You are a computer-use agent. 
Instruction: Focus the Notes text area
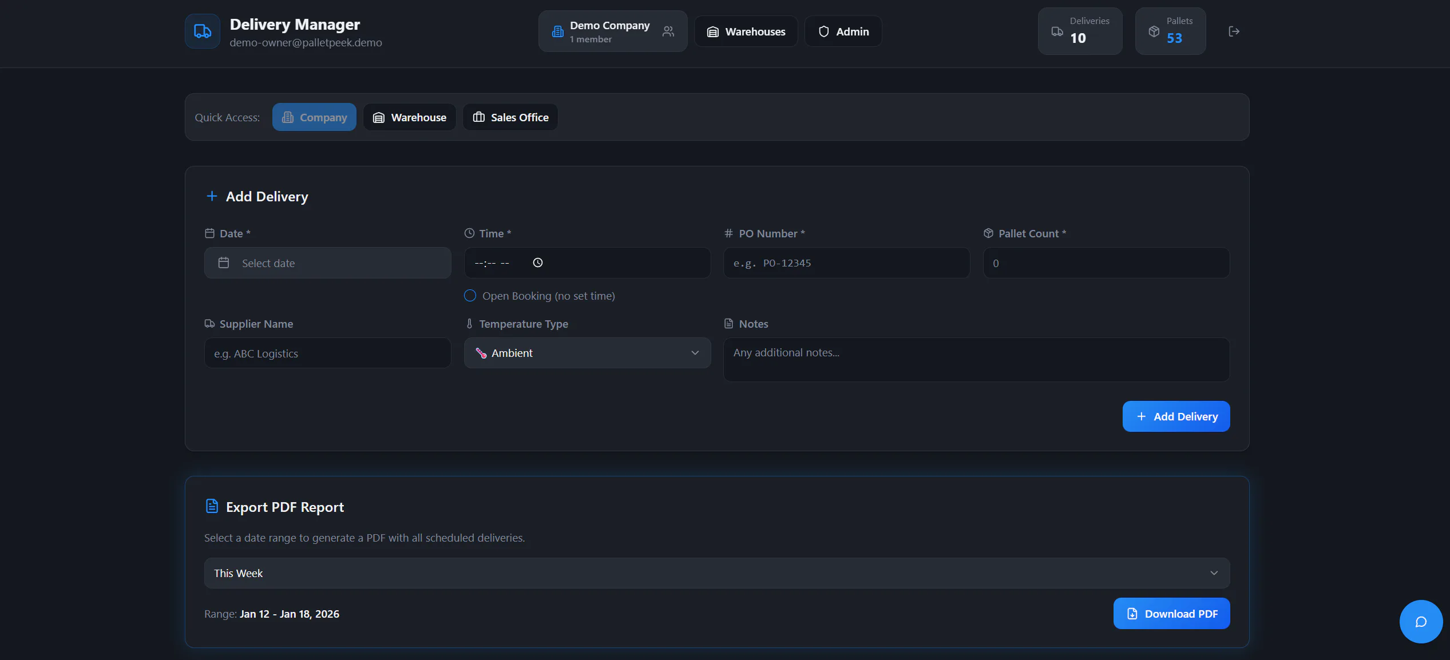[976, 360]
